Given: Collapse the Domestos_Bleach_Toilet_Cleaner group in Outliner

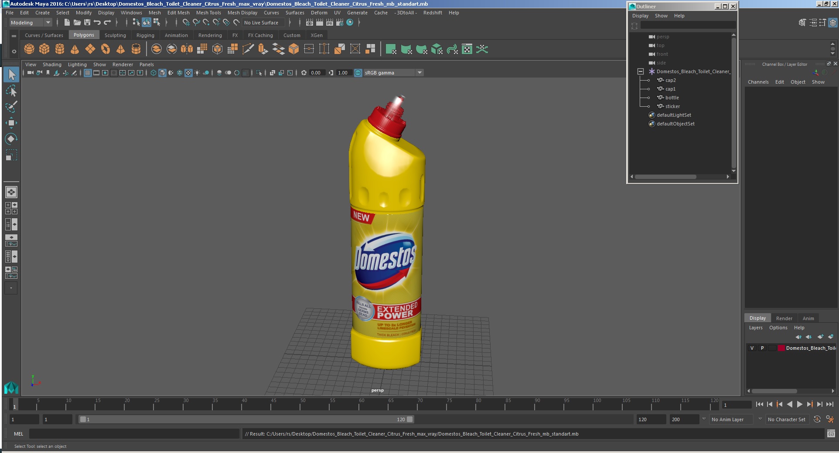Looking at the screenshot, I should coord(641,71).
